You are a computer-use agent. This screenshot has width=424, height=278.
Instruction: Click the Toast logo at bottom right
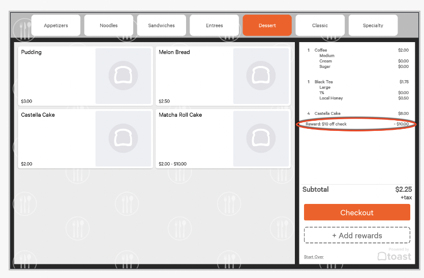[395, 256]
